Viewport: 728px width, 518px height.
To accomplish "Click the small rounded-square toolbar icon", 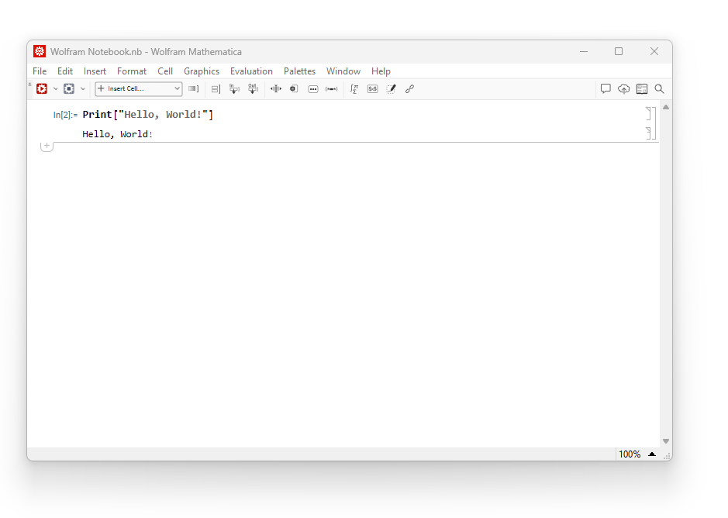I will click(x=294, y=88).
